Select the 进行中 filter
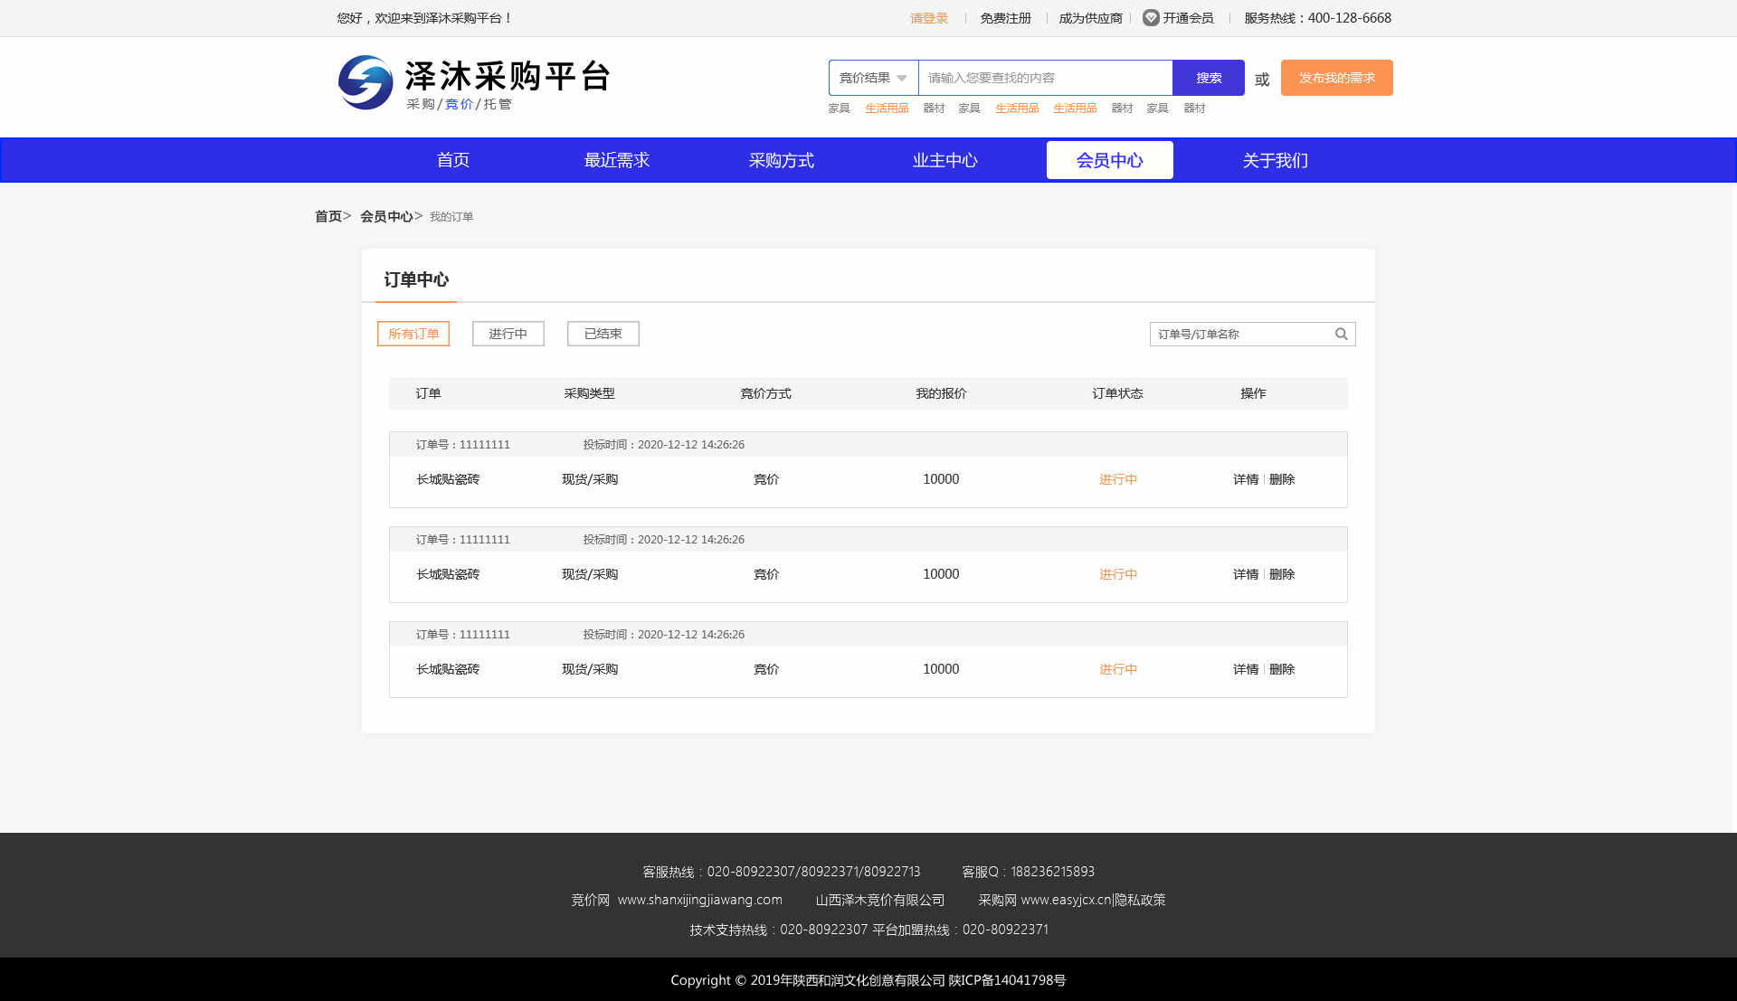This screenshot has width=1737, height=1001. coord(508,334)
